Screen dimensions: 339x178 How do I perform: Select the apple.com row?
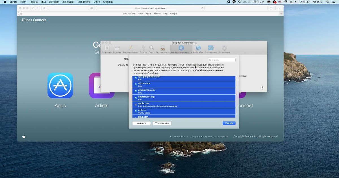[x=184, y=105]
